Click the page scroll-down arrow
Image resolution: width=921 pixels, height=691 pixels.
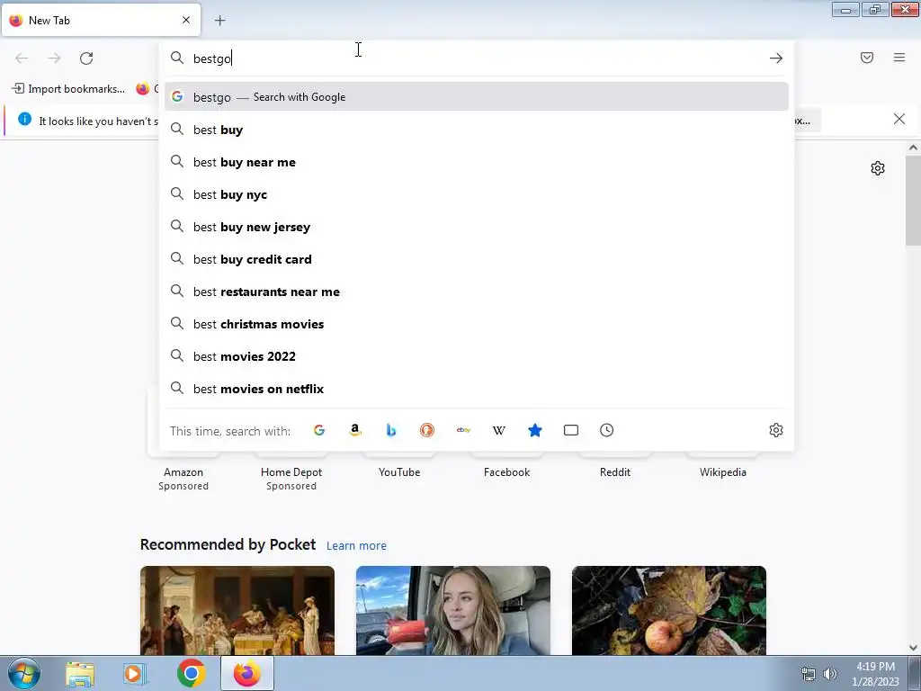[913, 648]
